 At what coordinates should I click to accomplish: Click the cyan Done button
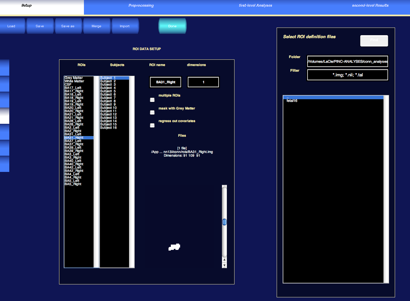click(x=172, y=26)
